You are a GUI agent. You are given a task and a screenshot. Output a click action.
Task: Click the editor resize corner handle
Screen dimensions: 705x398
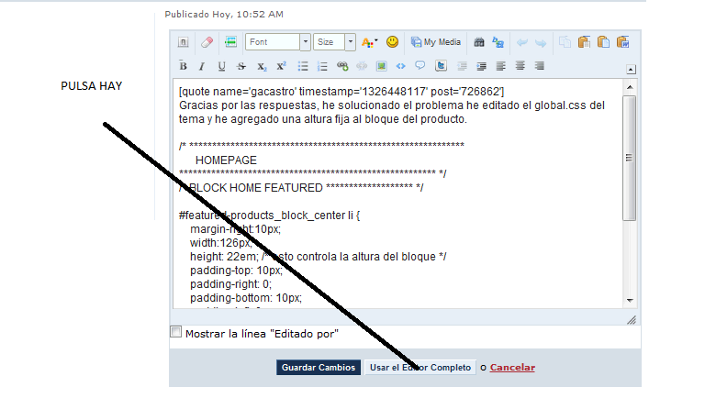[632, 320]
